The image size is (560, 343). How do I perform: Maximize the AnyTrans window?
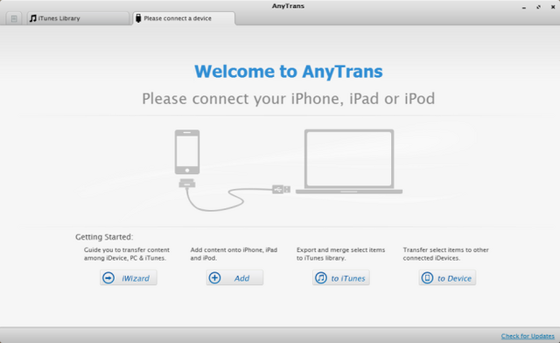coord(538,7)
